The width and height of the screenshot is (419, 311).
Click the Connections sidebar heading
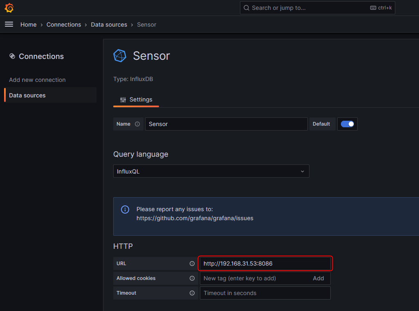click(x=41, y=56)
